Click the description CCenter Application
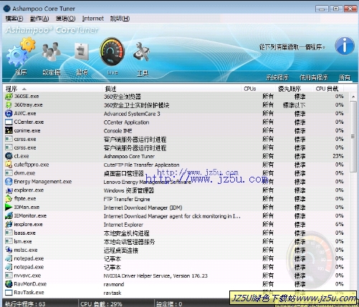 pyautogui.click(x=126, y=122)
